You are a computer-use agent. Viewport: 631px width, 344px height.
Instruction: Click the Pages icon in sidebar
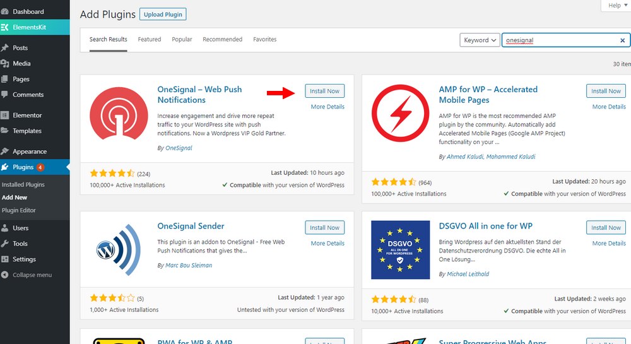click(5, 80)
